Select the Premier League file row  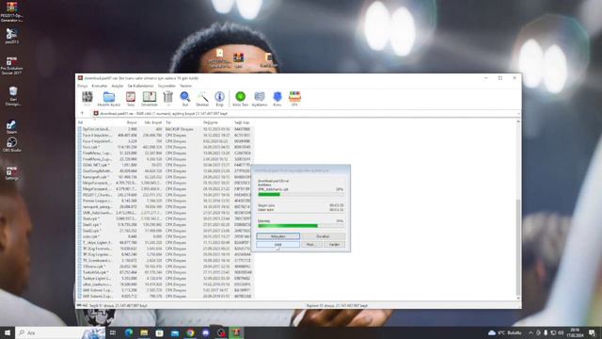point(166,201)
